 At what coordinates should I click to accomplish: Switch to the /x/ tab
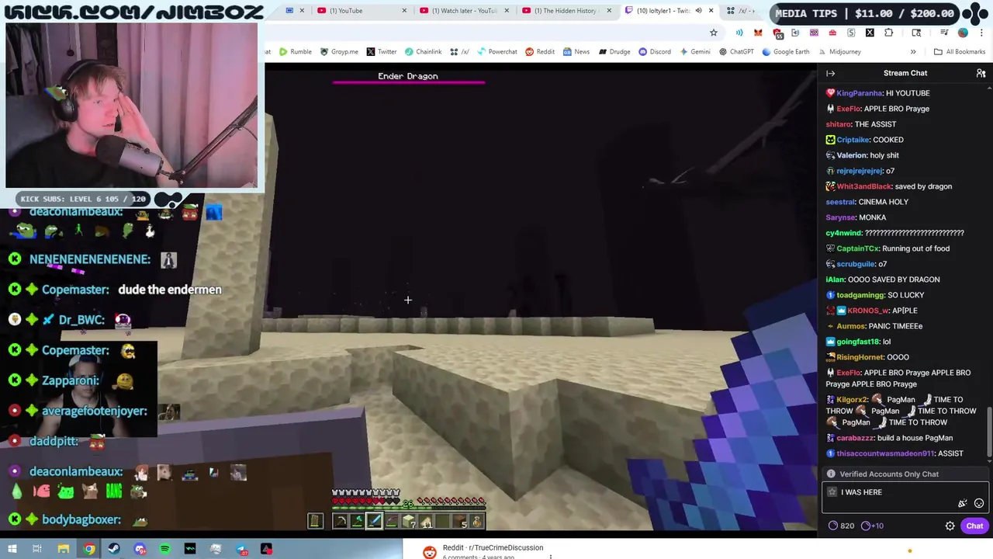click(x=742, y=11)
